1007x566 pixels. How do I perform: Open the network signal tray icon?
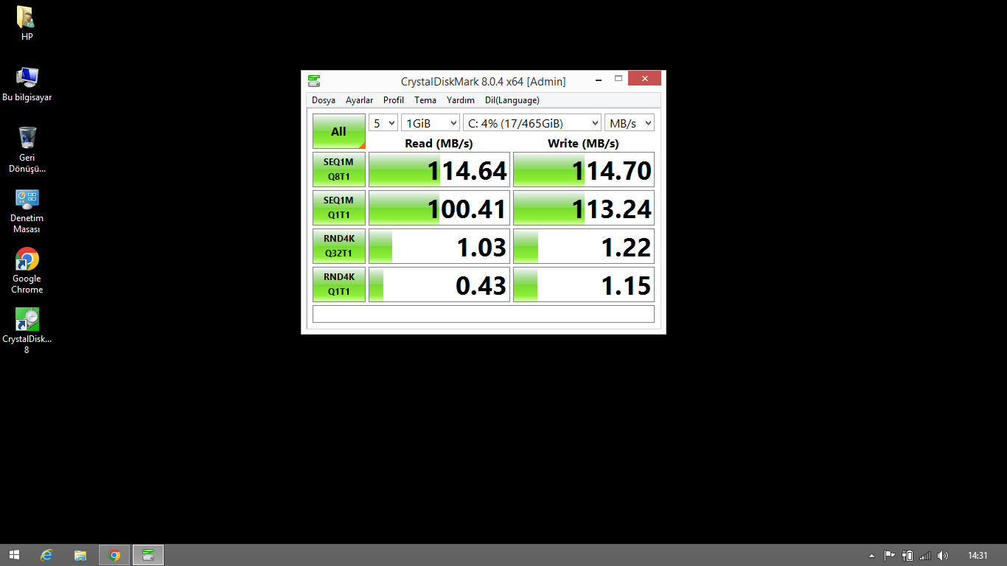click(x=925, y=556)
